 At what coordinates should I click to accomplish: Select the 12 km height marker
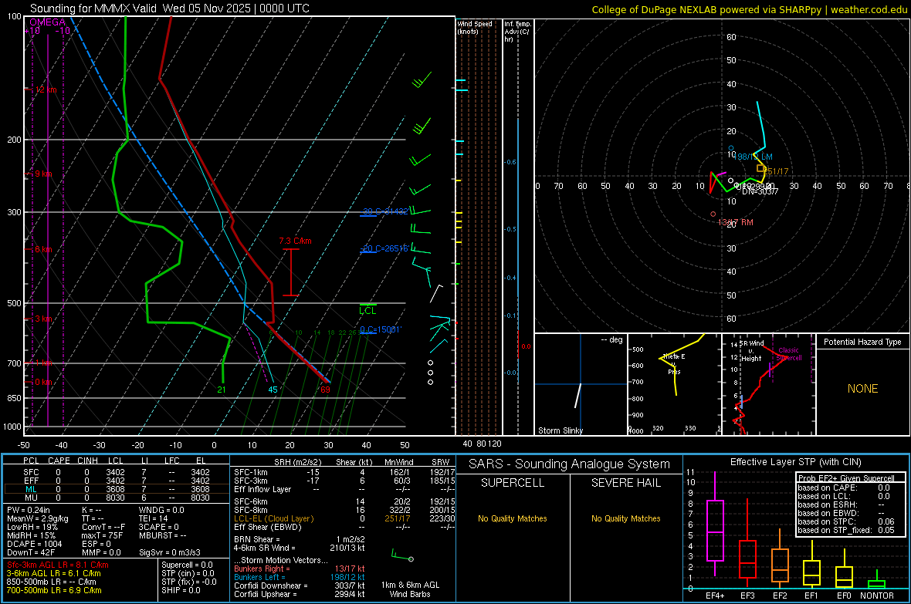click(x=46, y=90)
